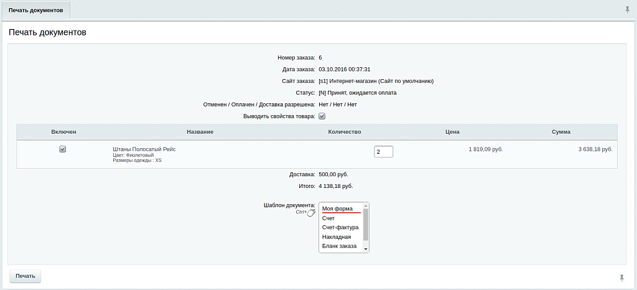The height and width of the screenshot is (290, 637).
Task: Toggle the 'Выводить свойства товара' checkbox
Action: pos(322,116)
